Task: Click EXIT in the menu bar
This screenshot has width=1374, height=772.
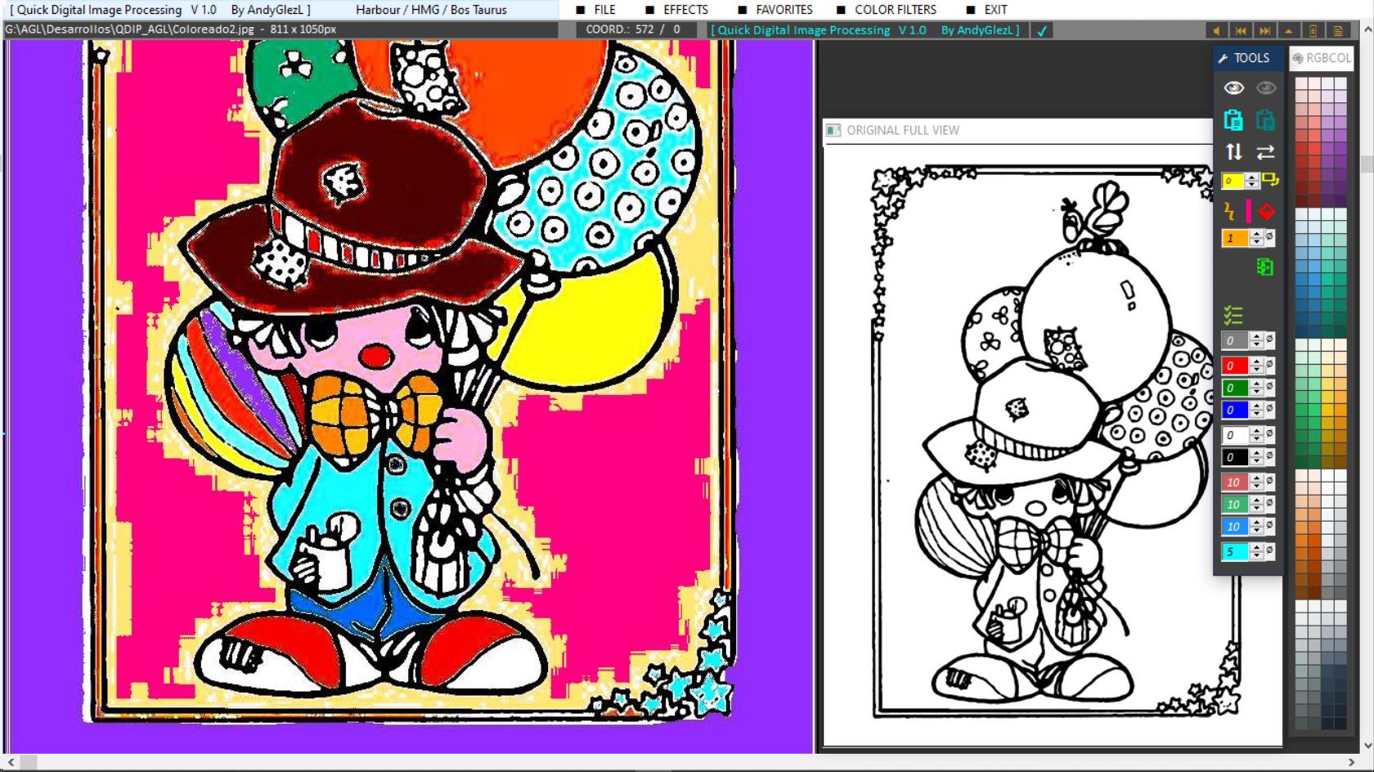Action: point(996,10)
